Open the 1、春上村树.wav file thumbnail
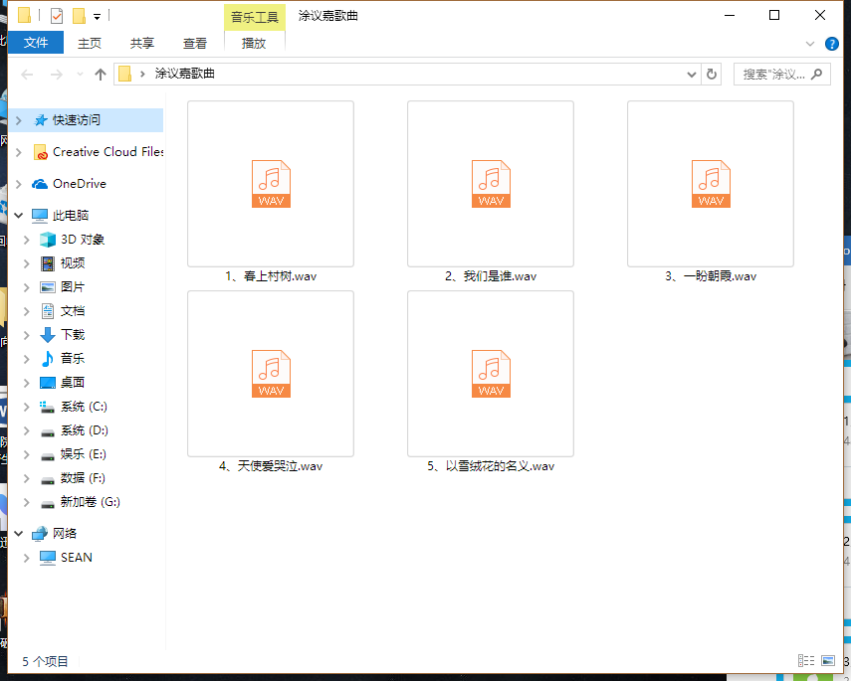The height and width of the screenshot is (681, 851). click(x=271, y=184)
